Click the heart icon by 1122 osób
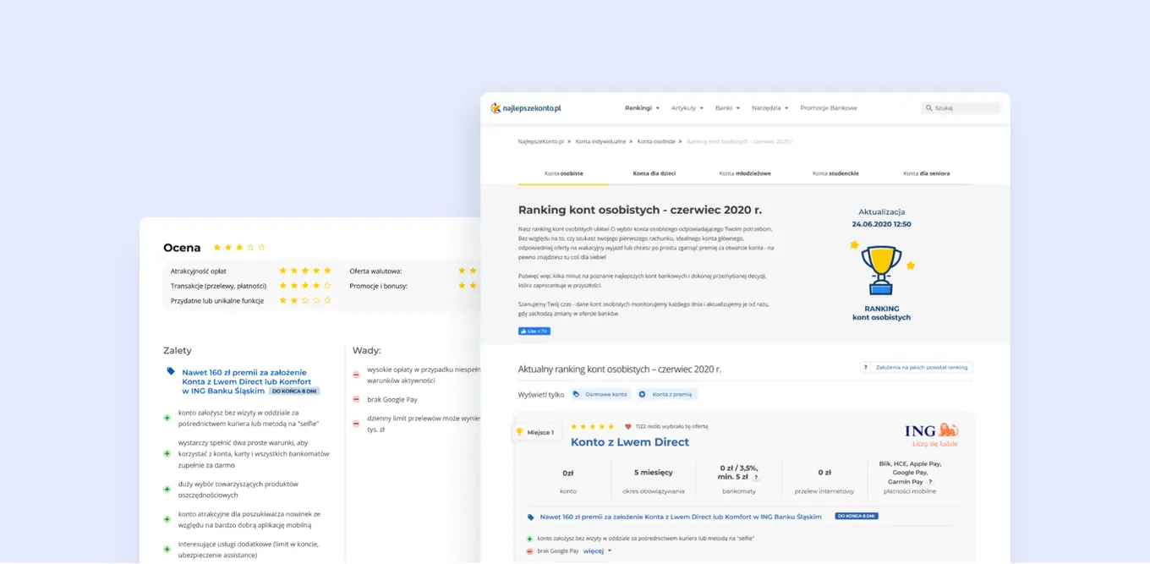This screenshot has width=1150, height=564. click(x=628, y=426)
